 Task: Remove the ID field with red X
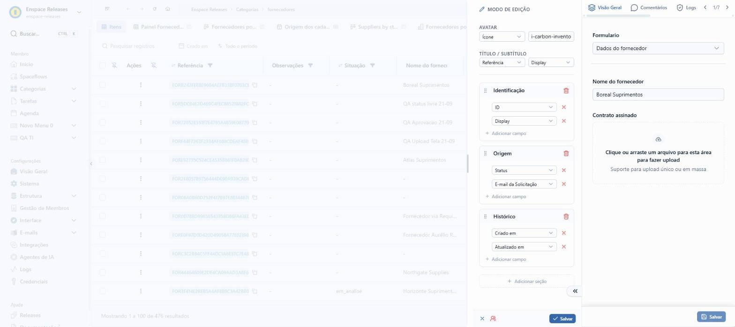564,107
